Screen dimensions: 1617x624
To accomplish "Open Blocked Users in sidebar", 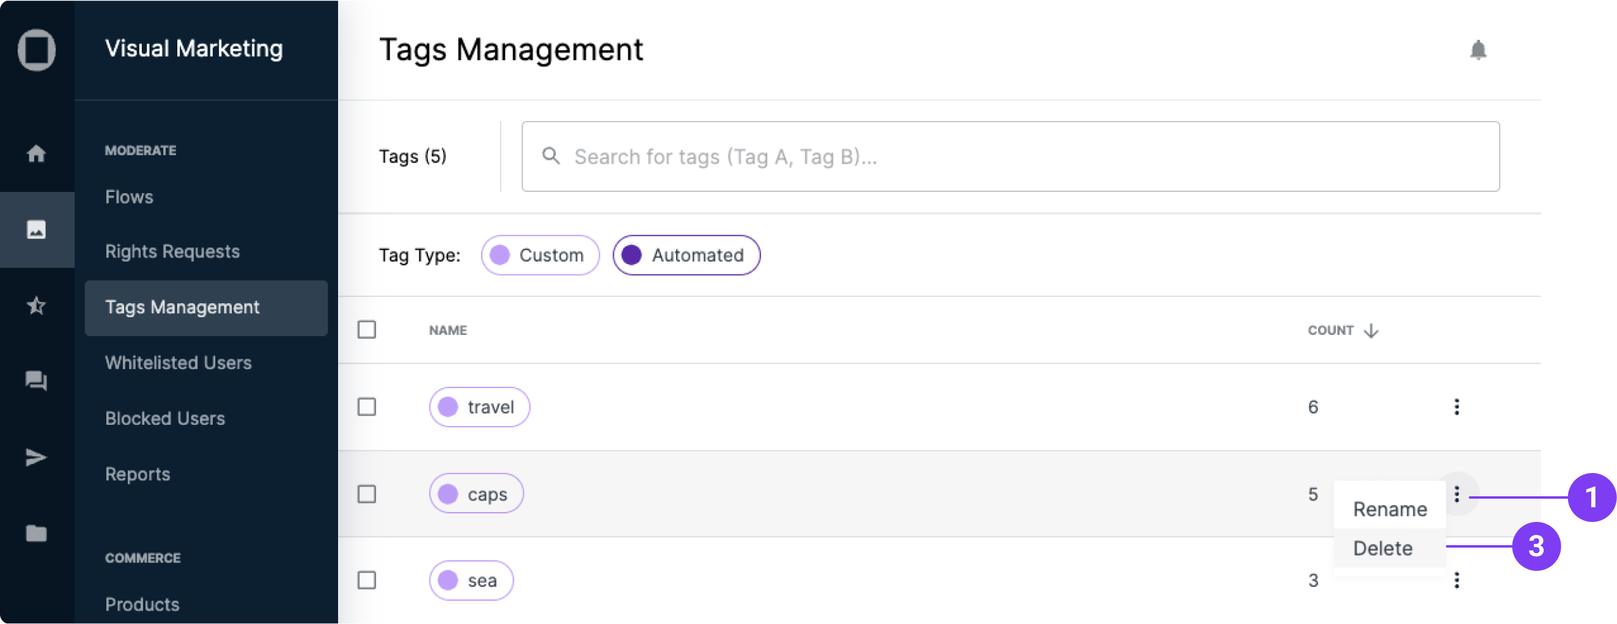I will pyautogui.click(x=164, y=419).
